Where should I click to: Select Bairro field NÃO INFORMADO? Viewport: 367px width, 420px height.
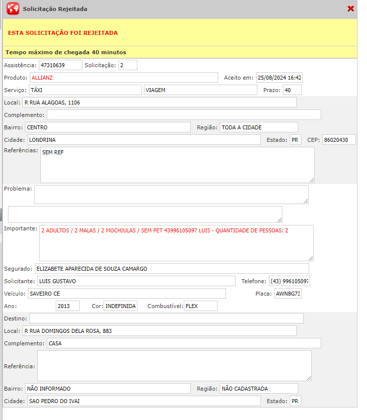click(108, 389)
